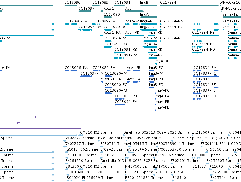Click transcript ImgA-RD
The height and width of the screenshot is (182, 241).
[x=162, y=61]
